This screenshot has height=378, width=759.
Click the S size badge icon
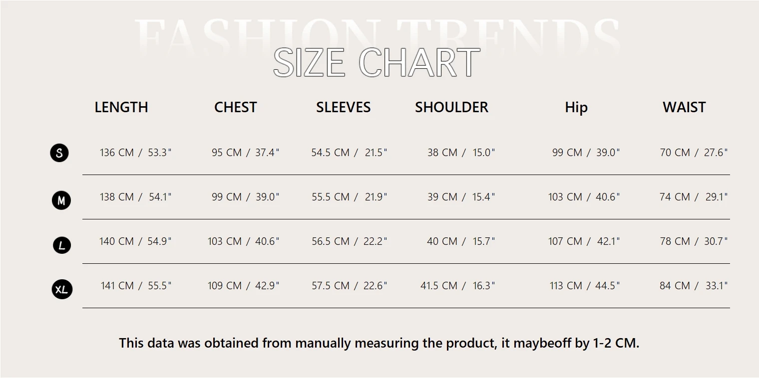[x=59, y=153]
